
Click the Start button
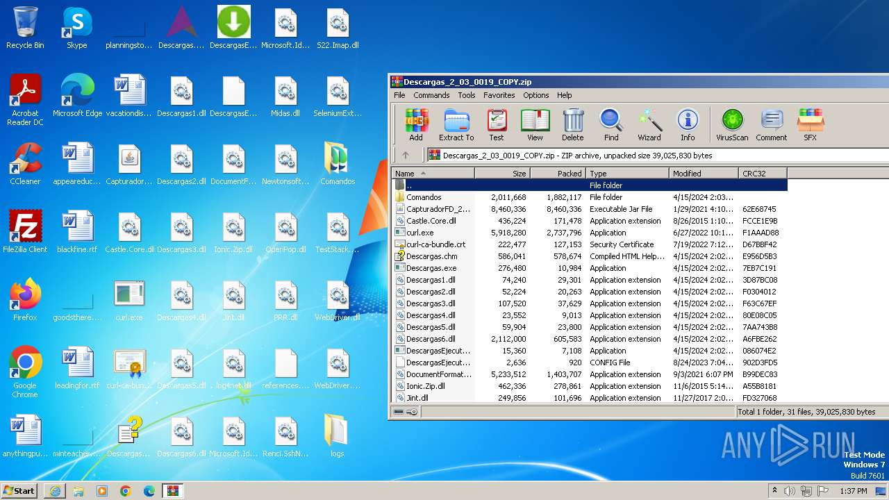tap(19, 490)
